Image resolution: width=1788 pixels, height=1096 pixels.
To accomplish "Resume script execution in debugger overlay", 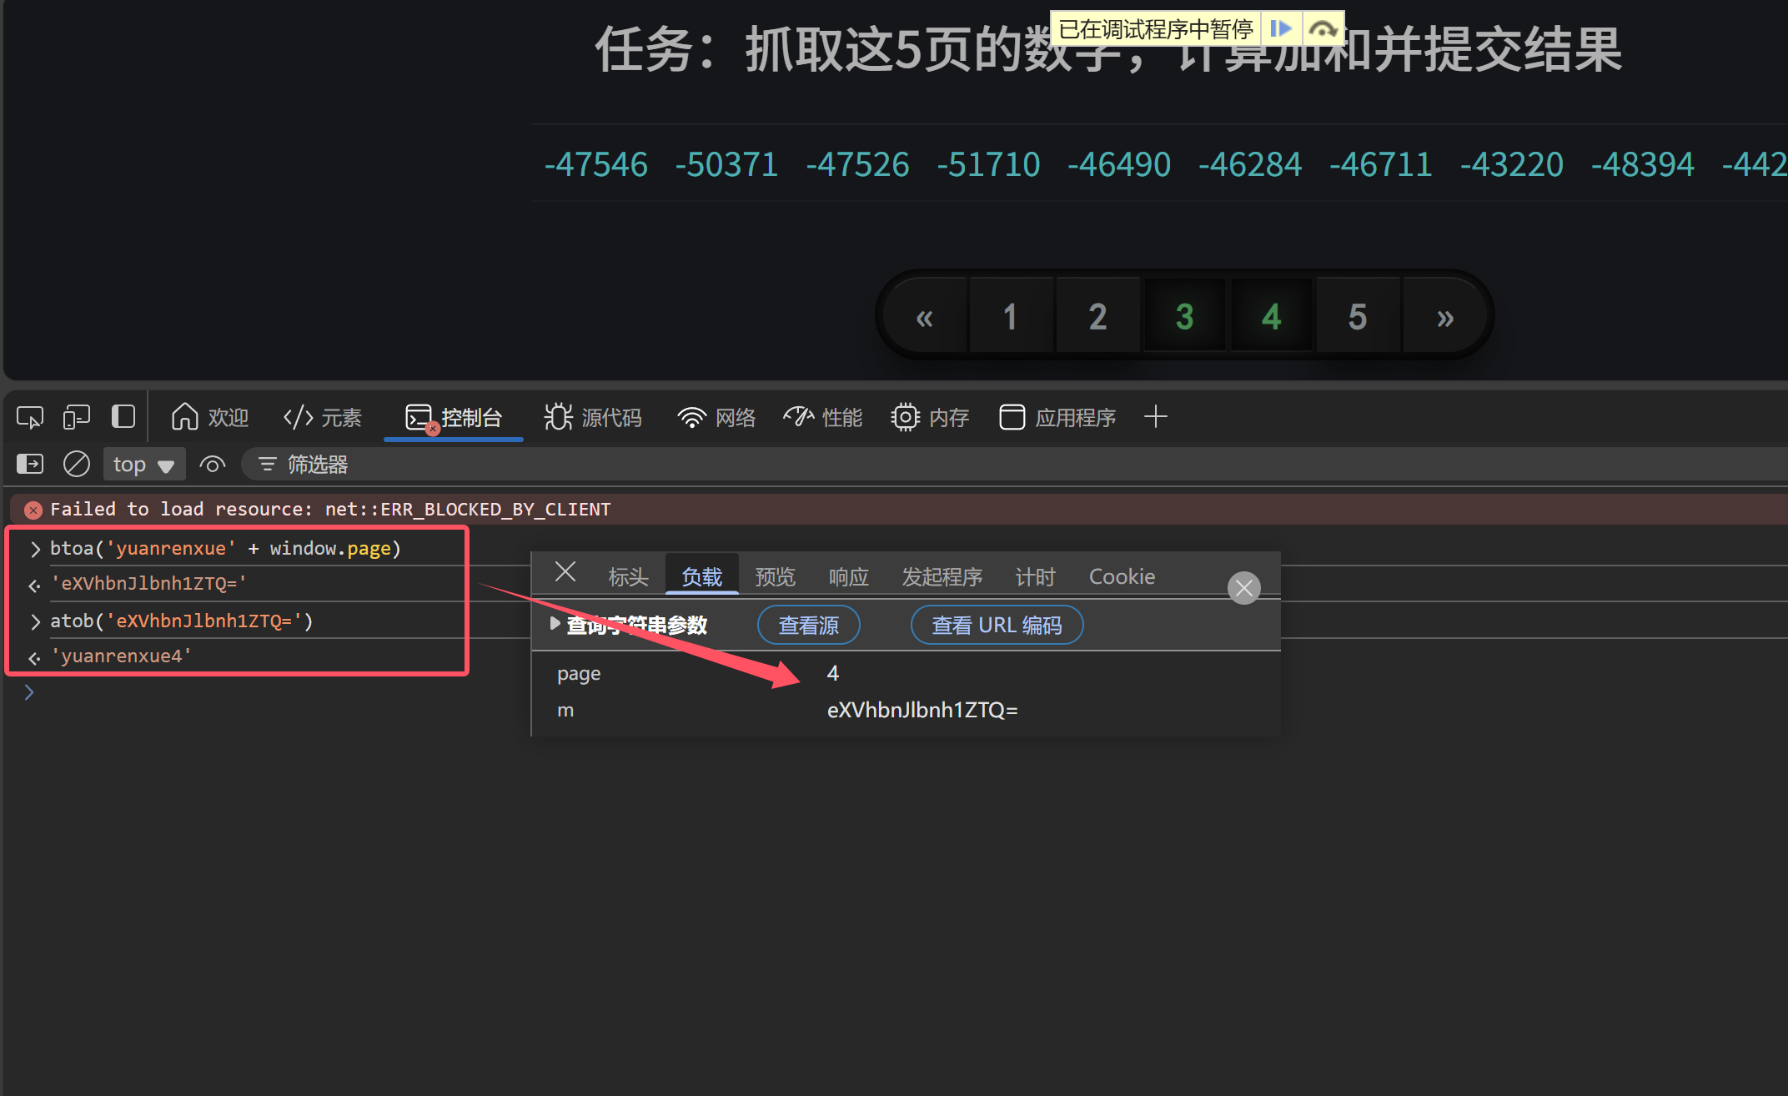I will coord(1281,29).
